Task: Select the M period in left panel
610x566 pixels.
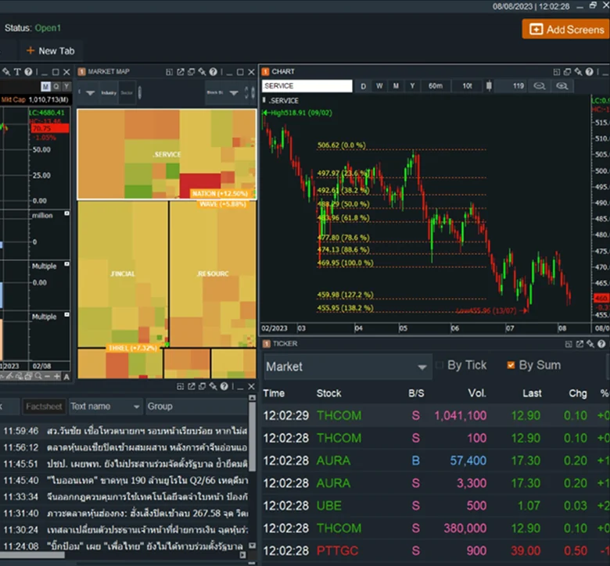Action: click(x=45, y=86)
